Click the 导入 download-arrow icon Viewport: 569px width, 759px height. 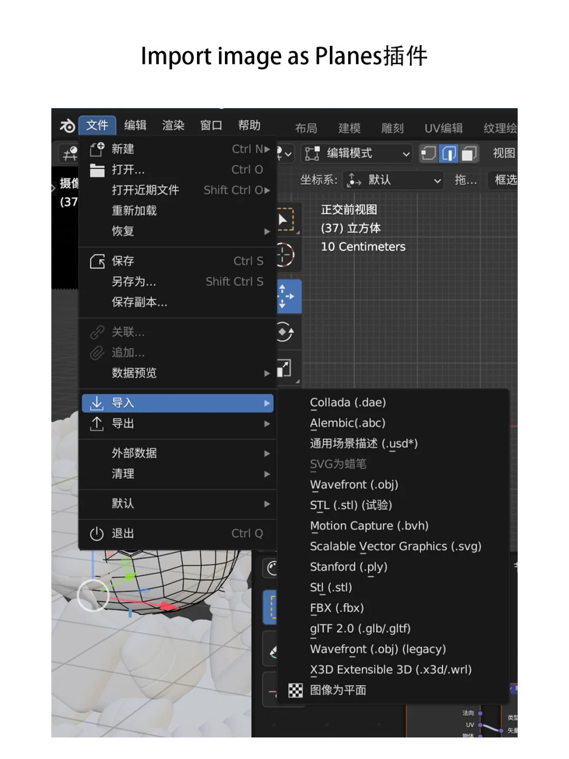click(x=96, y=403)
